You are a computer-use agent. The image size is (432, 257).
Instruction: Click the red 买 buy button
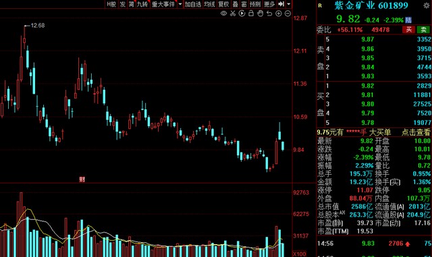pyautogui.click(x=408, y=30)
